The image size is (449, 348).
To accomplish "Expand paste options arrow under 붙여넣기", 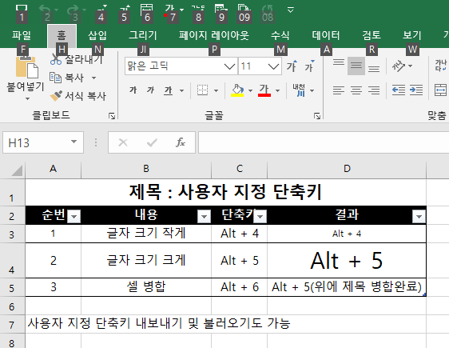I will (27, 99).
